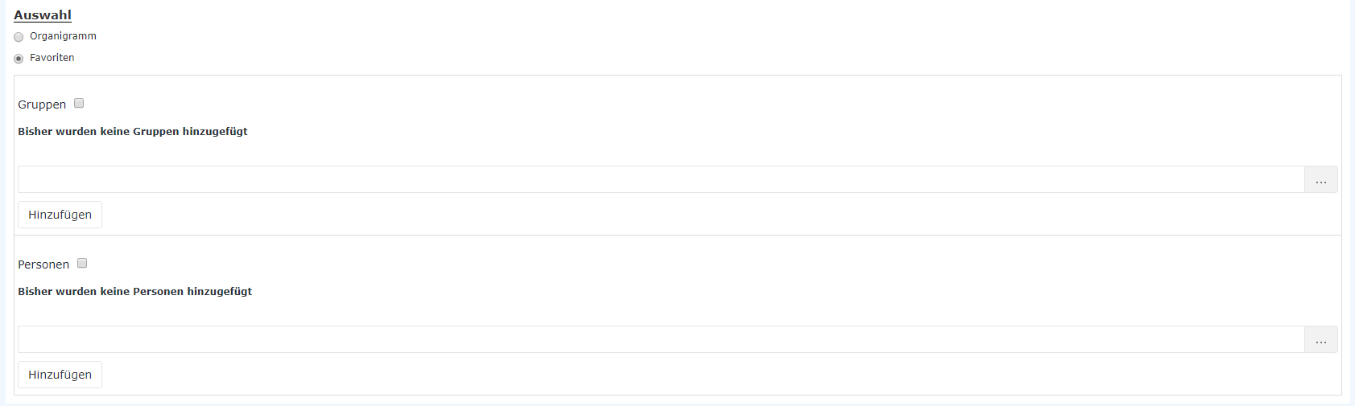Click the 'keine Gruppen hinzugefügt' message
This screenshot has width=1355, height=406.
pos(174,131)
